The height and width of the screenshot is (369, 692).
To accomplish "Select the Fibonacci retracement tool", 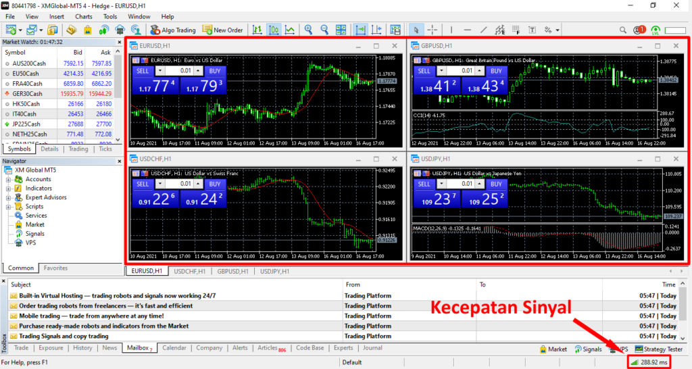I will [516, 30].
